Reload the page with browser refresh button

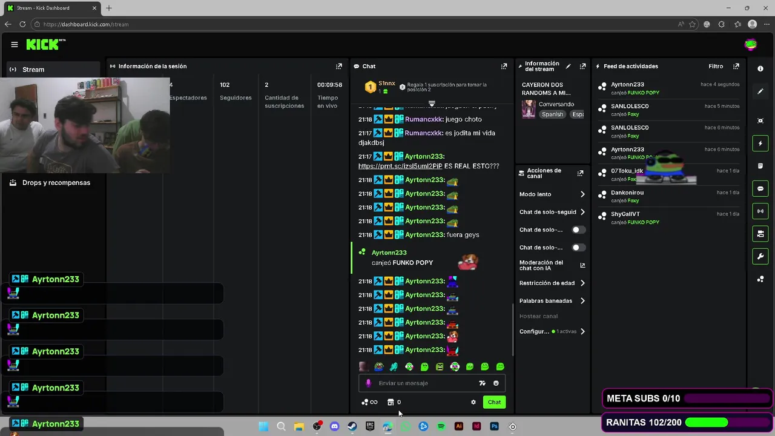click(22, 24)
